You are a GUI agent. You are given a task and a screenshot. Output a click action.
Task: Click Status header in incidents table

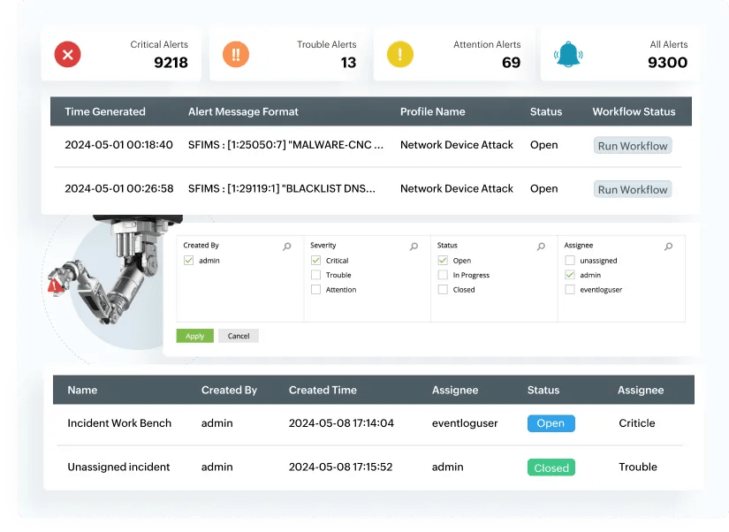tap(543, 391)
